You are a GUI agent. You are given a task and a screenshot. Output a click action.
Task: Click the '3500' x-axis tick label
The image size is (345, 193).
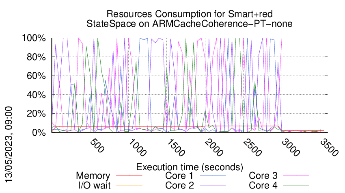coord(329,147)
